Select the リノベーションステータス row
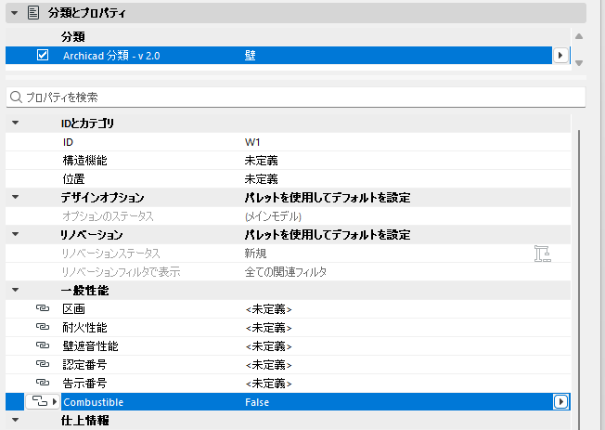605x430 pixels. [288, 254]
